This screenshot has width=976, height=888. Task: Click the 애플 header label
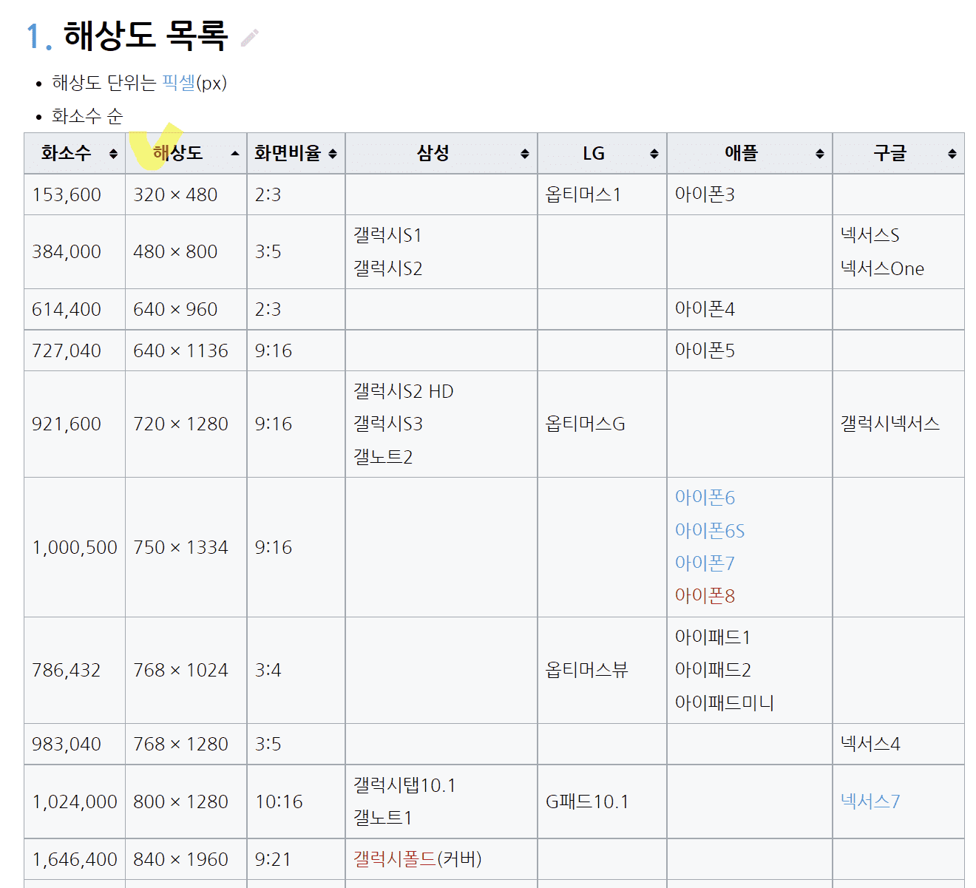(x=741, y=153)
